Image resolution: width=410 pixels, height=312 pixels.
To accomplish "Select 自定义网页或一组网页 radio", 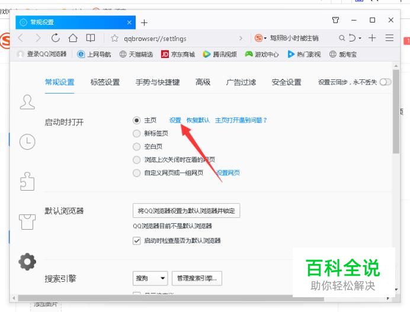I will (x=136, y=173).
